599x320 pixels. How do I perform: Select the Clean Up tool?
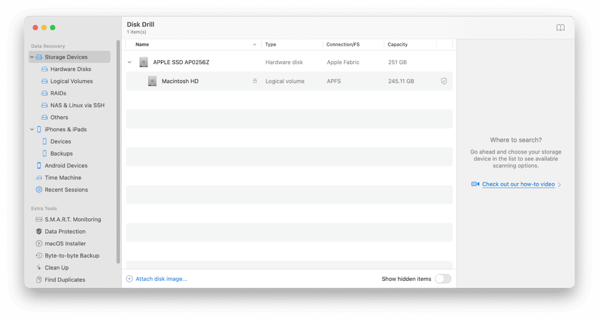click(56, 268)
